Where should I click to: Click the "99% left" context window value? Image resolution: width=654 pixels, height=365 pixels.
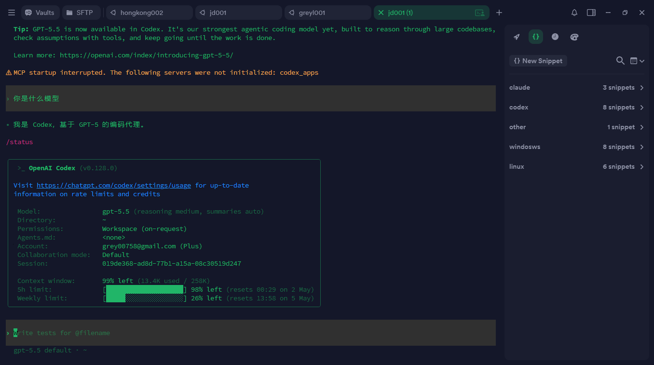(118, 281)
